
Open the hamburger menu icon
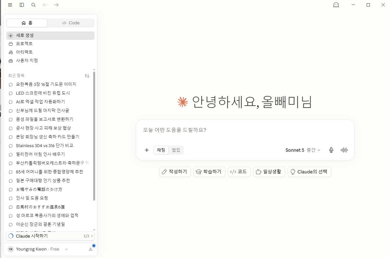(10, 5)
